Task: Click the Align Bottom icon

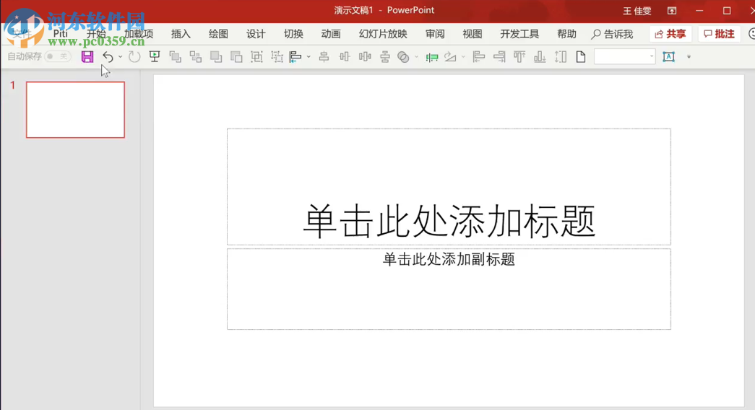Action: coord(540,57)
